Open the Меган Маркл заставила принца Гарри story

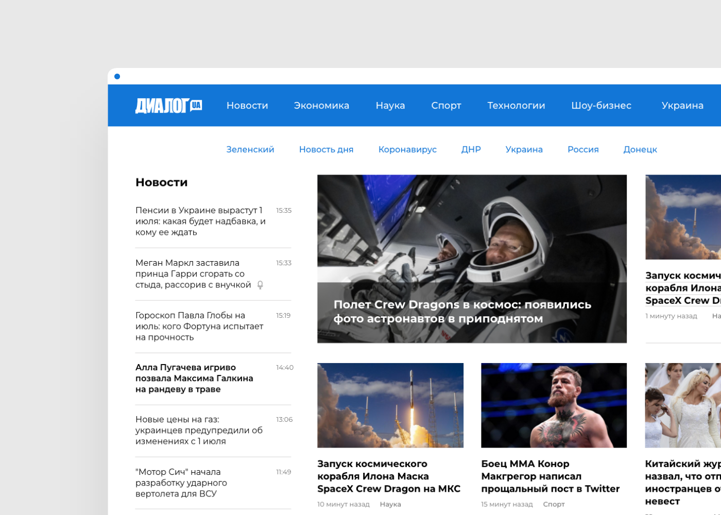coord(194,274)
